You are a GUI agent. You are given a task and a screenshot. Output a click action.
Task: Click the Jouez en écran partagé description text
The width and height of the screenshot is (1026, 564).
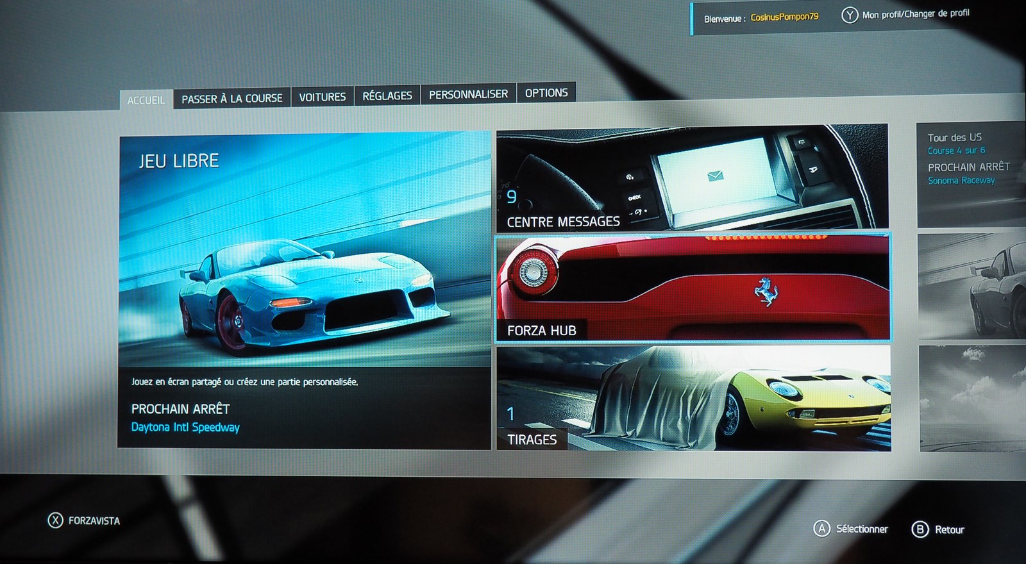coord(244,382)
